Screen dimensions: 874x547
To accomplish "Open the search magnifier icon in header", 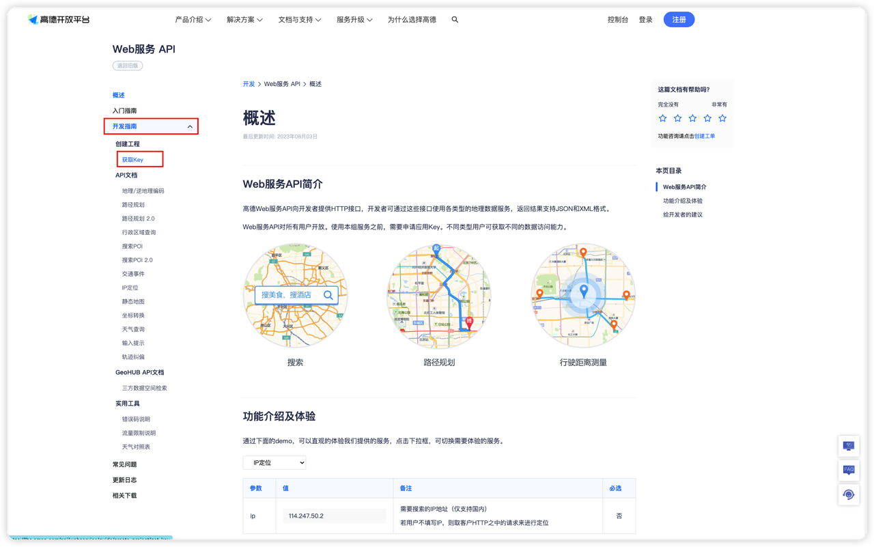I will pyautogui.click(x=455, y=20).
